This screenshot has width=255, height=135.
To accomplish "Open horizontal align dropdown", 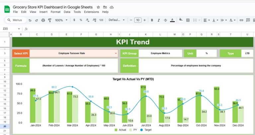I will click(207, 20).
